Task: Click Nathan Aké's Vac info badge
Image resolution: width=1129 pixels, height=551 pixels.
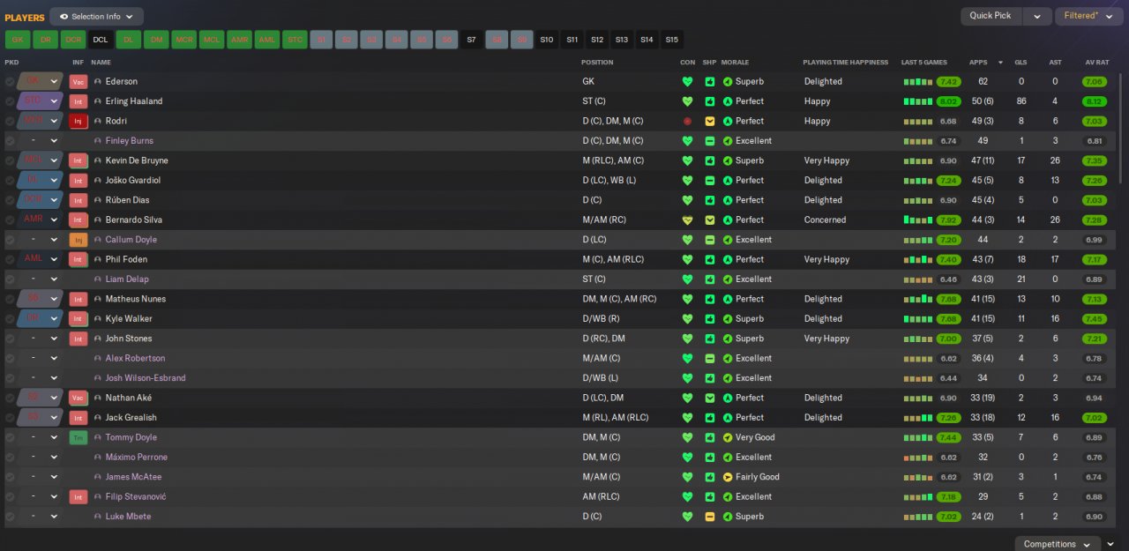Action: coord(78,398)
